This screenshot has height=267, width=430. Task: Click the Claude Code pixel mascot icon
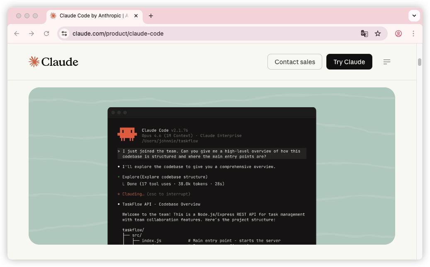(x=127, y=133)
